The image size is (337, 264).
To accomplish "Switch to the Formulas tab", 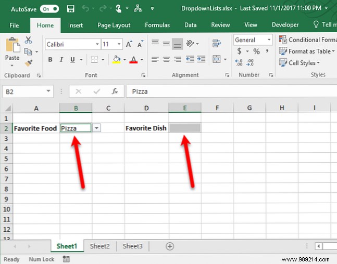I will point(157,25).
